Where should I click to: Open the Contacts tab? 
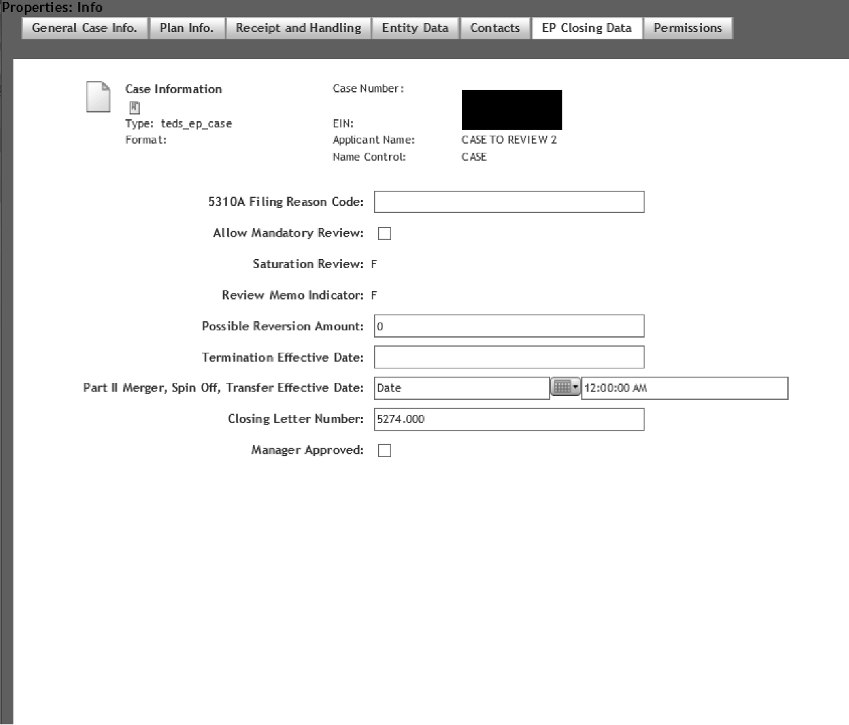[x=495, y=28]
